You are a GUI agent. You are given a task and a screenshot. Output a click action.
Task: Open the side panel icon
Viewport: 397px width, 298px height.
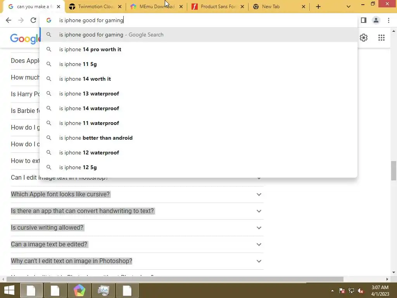point(364,20)
